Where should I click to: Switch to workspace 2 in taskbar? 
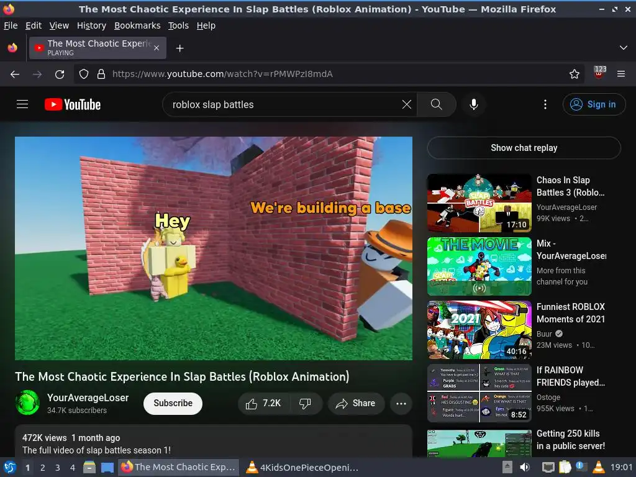(43, 467)
